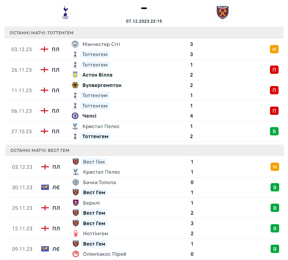Click the Chelsea club logo

[x=75, y=116]
